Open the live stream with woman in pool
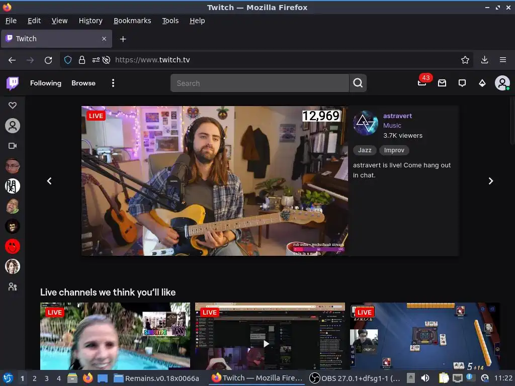 [x=115, y=336]
